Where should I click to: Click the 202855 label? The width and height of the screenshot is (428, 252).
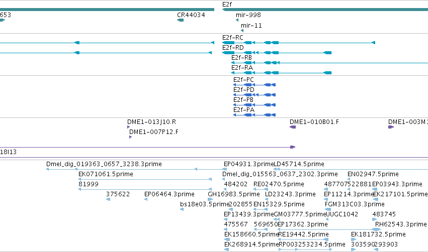(x=241, y=205)
